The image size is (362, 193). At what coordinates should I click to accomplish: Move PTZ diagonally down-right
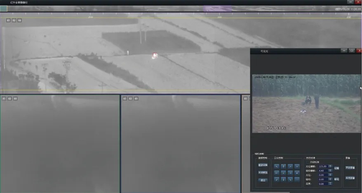tap(290, 179)
